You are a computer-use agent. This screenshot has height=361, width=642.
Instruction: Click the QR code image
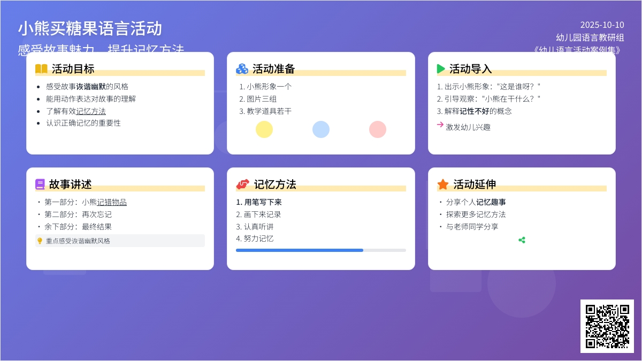coord(607,326)
